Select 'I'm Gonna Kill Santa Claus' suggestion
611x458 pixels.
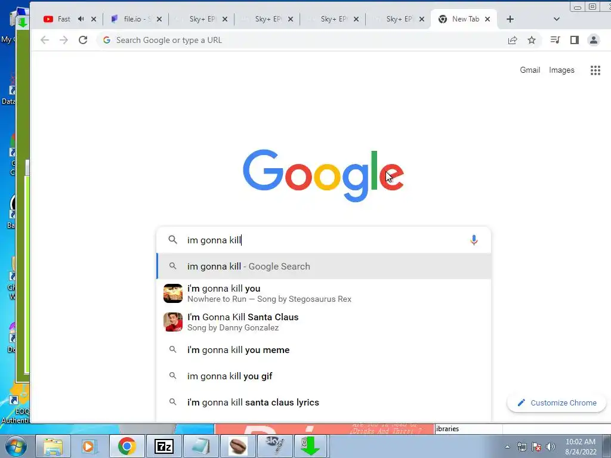tap(323, 322)
